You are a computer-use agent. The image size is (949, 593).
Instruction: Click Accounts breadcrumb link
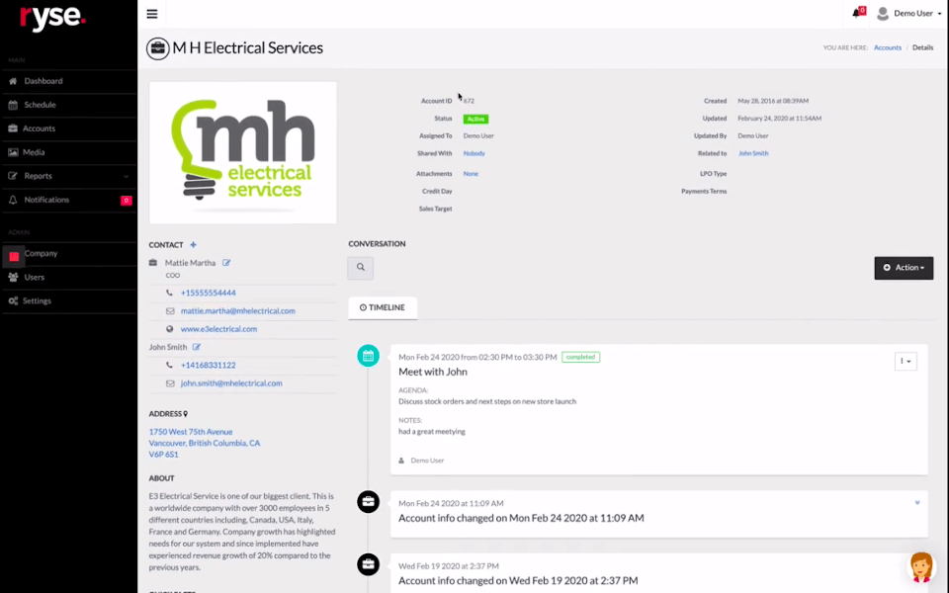click(x=888, y=47)
